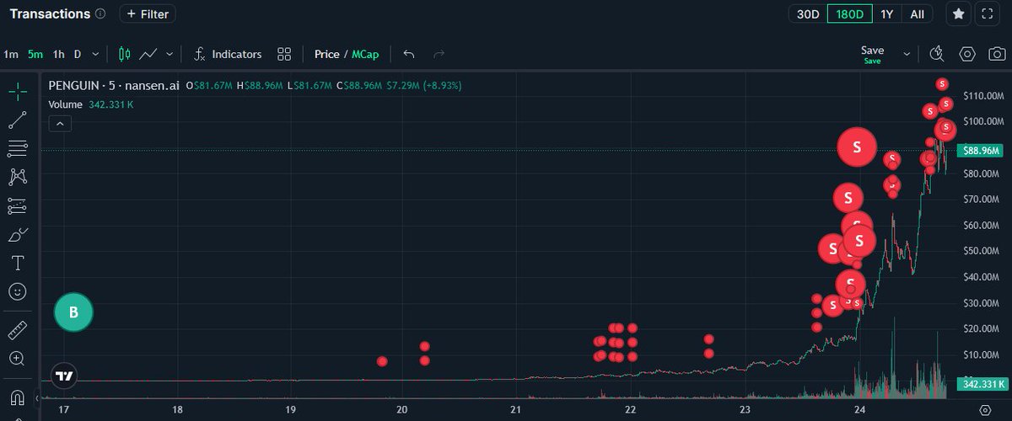Select the 30D range tab
Image resolution: width=1012 pixels, height=421 pixels.
808,14
